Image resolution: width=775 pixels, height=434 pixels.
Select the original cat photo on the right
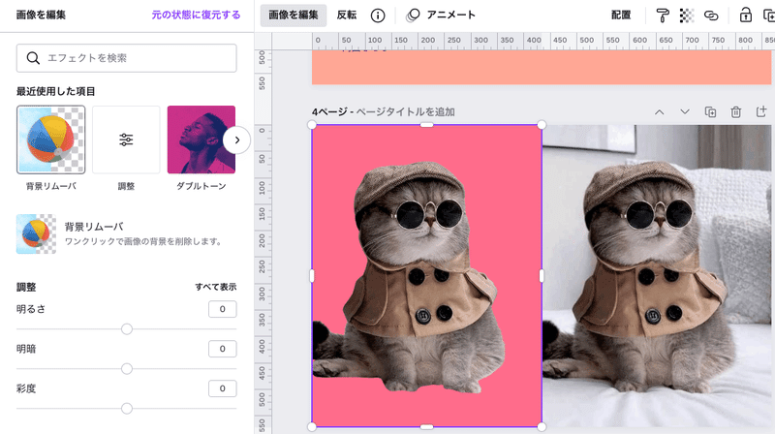657,276
